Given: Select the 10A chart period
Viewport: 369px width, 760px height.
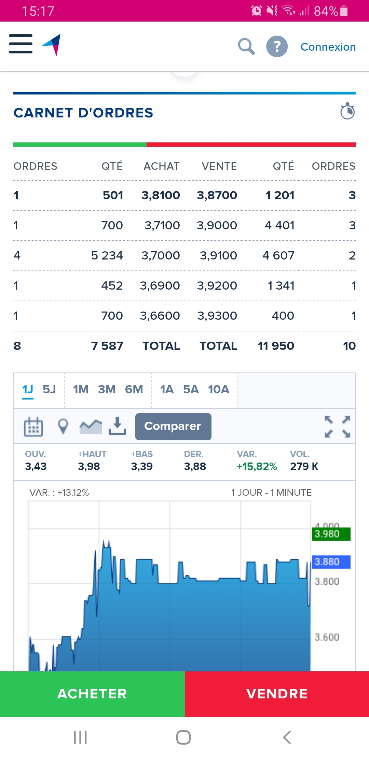Looking at the screenshot, I should (219, 390).
